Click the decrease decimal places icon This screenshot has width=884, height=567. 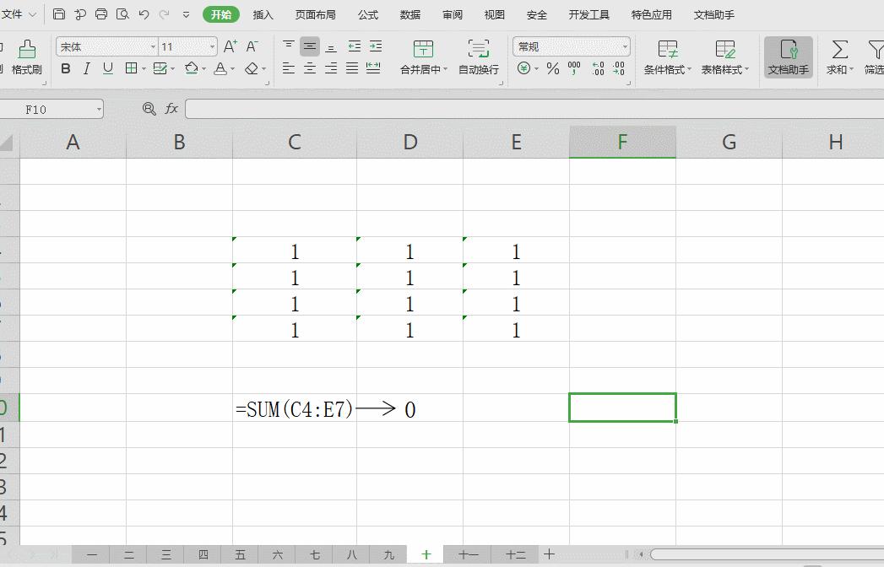point(619,68)
